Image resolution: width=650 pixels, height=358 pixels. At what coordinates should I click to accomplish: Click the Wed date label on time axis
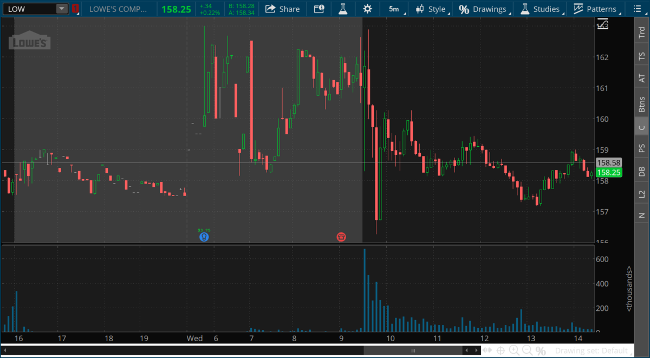click(195, 339)
